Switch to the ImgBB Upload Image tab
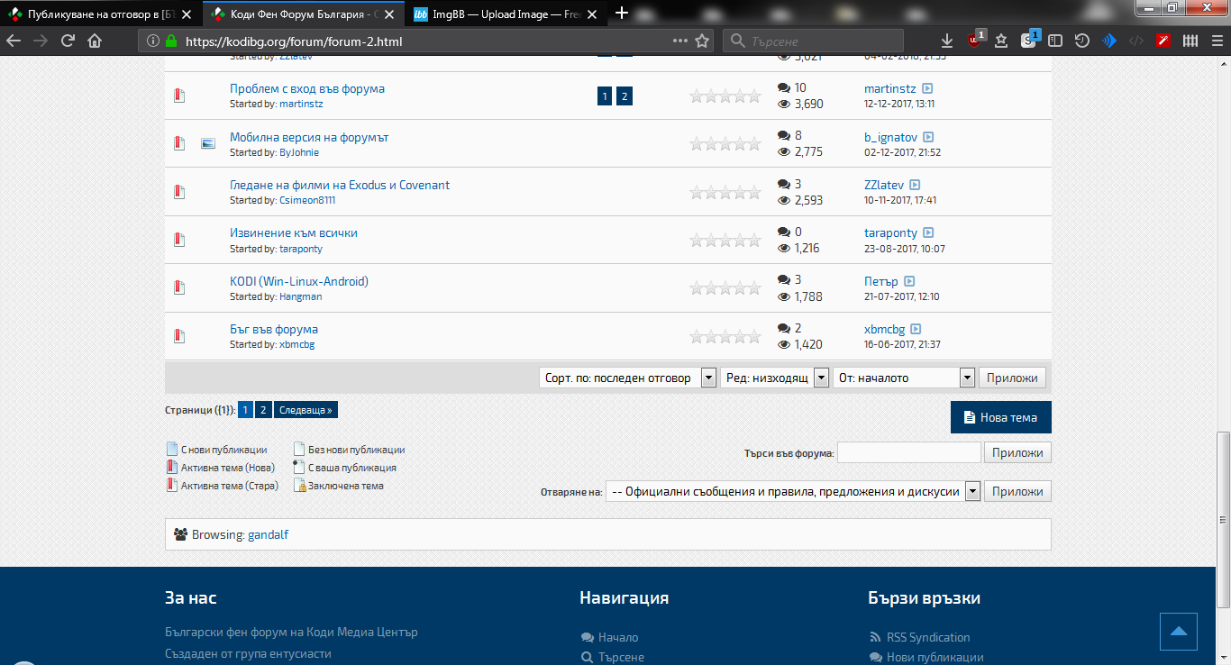This screenshot has height=665, width=1231. coord(507,14)
